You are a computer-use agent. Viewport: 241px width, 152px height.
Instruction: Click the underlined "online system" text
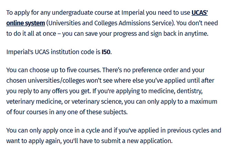click(x=25, y=23)
